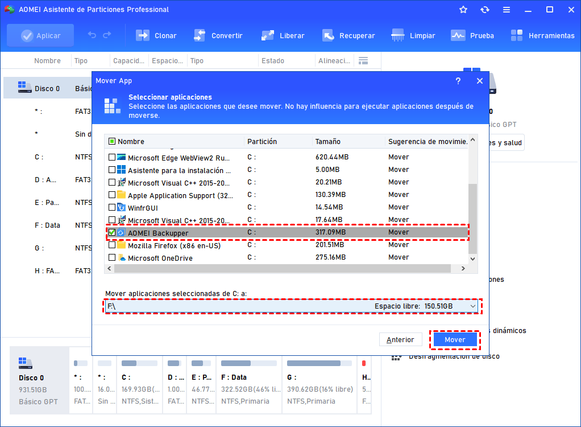Open the Prueba tool
This screenshot has height=427, width=581.
pos(472,36)
